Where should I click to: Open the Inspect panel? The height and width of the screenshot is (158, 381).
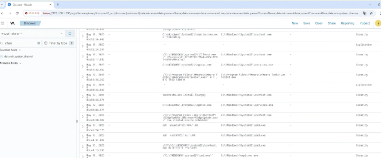click(x=365, y=23)
